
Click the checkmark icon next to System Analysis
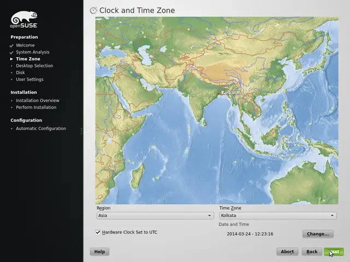(11, 52)
